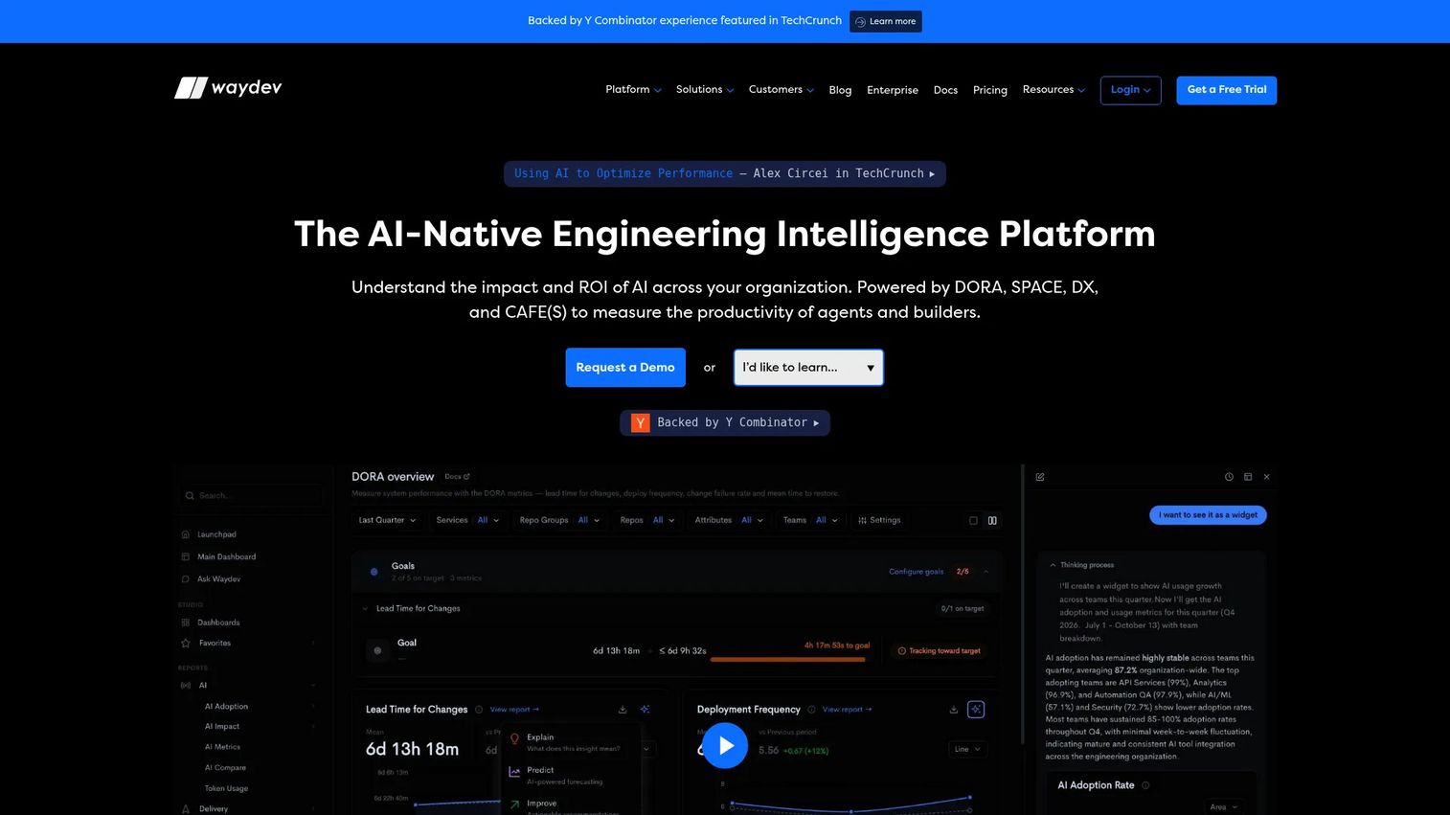Click the Favorites star icon
1450x815 pixels.
click(x=186, y=644)
